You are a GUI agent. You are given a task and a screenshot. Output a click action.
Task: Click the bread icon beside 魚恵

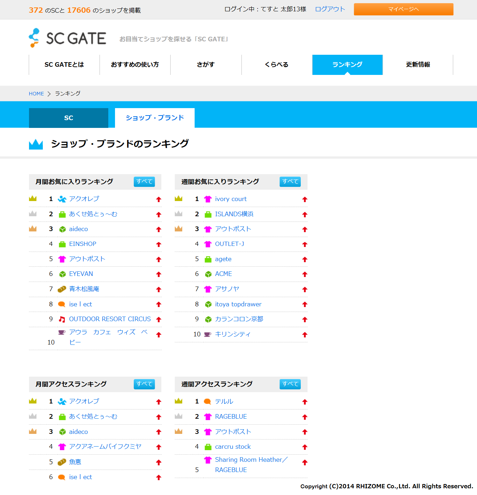pyautogui.click(x=62, y=462)
